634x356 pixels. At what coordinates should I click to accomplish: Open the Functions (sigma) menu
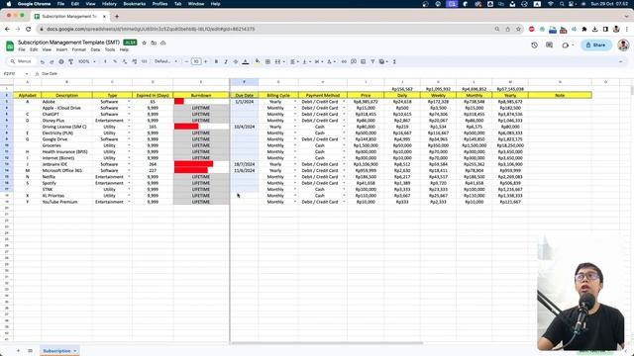click(x=394, y=61)
